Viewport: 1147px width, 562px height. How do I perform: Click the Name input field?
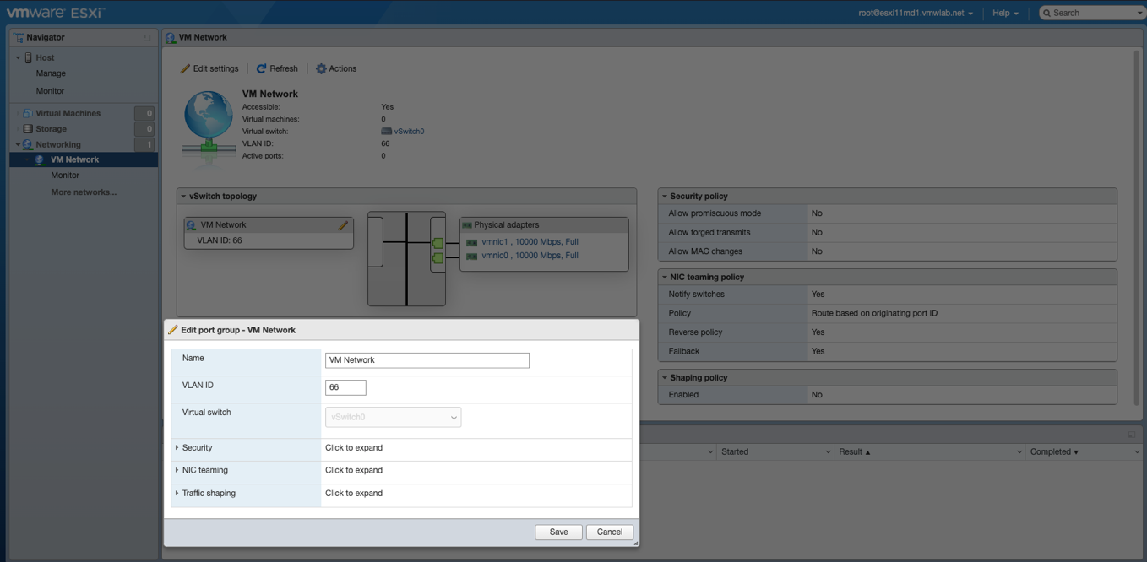click(x=427, y=360)
